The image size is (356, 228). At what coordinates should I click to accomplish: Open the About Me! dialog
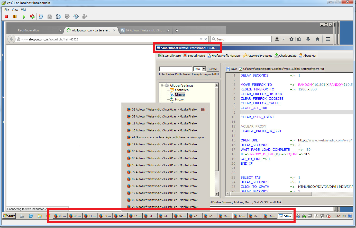tap(308, 56)
